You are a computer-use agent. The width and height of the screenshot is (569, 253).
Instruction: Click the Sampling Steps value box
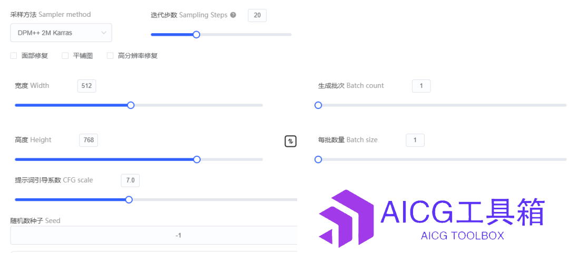(x=257, y=16)
